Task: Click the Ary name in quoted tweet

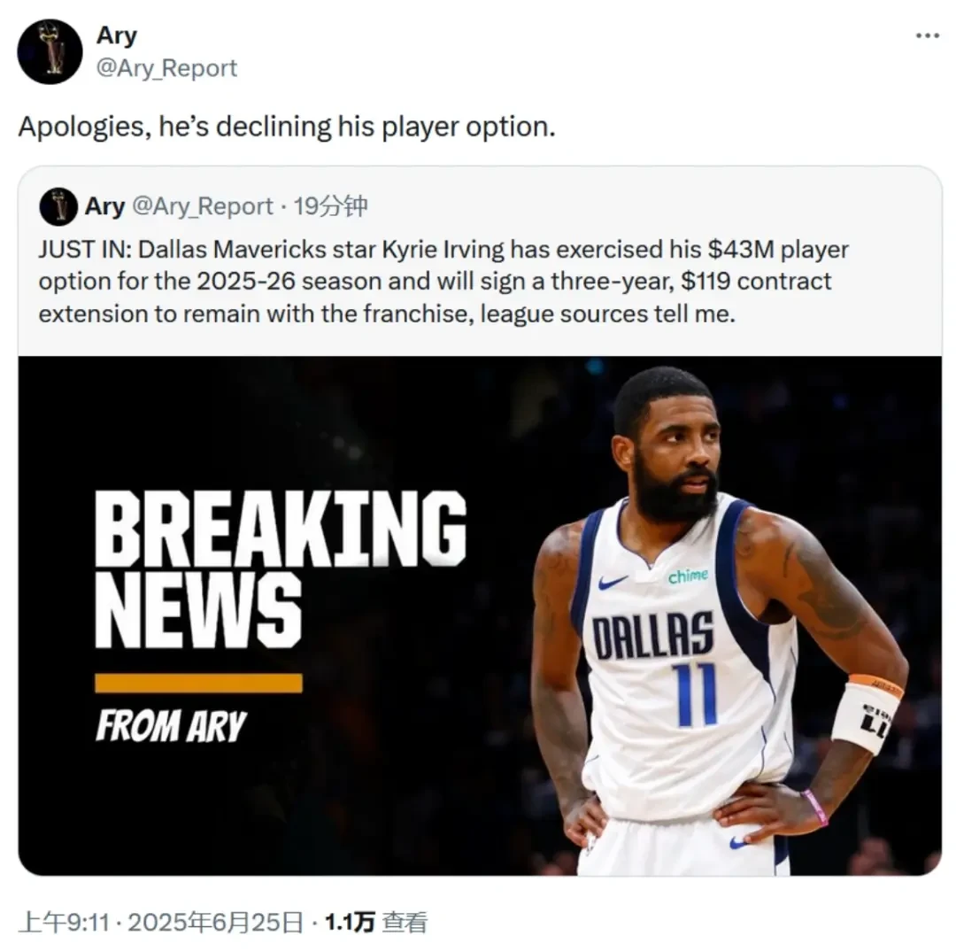Action: 104,206
